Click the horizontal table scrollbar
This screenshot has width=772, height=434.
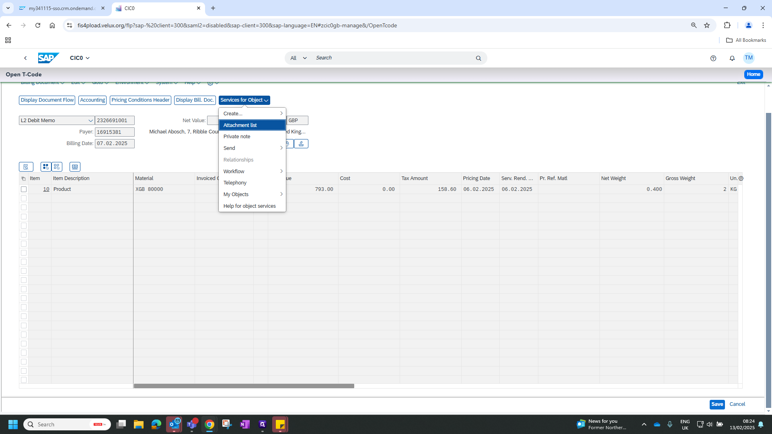[244, 386]
